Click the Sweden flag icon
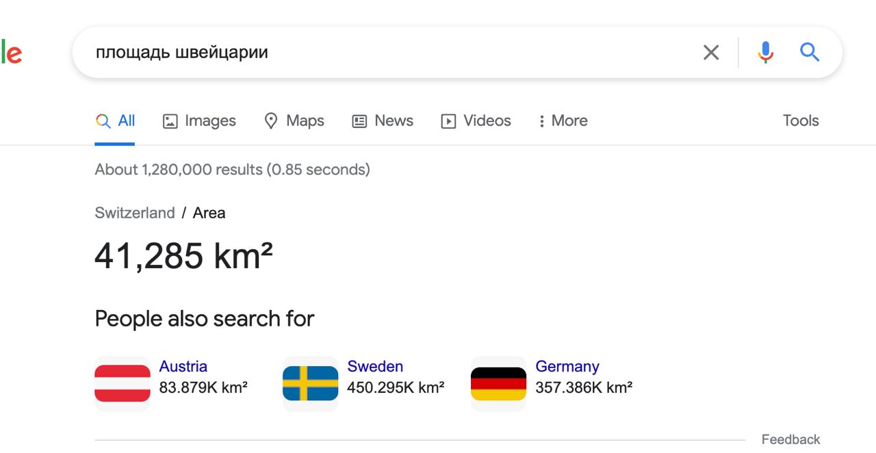Screen dimensions: 876x453 point(311,383)
